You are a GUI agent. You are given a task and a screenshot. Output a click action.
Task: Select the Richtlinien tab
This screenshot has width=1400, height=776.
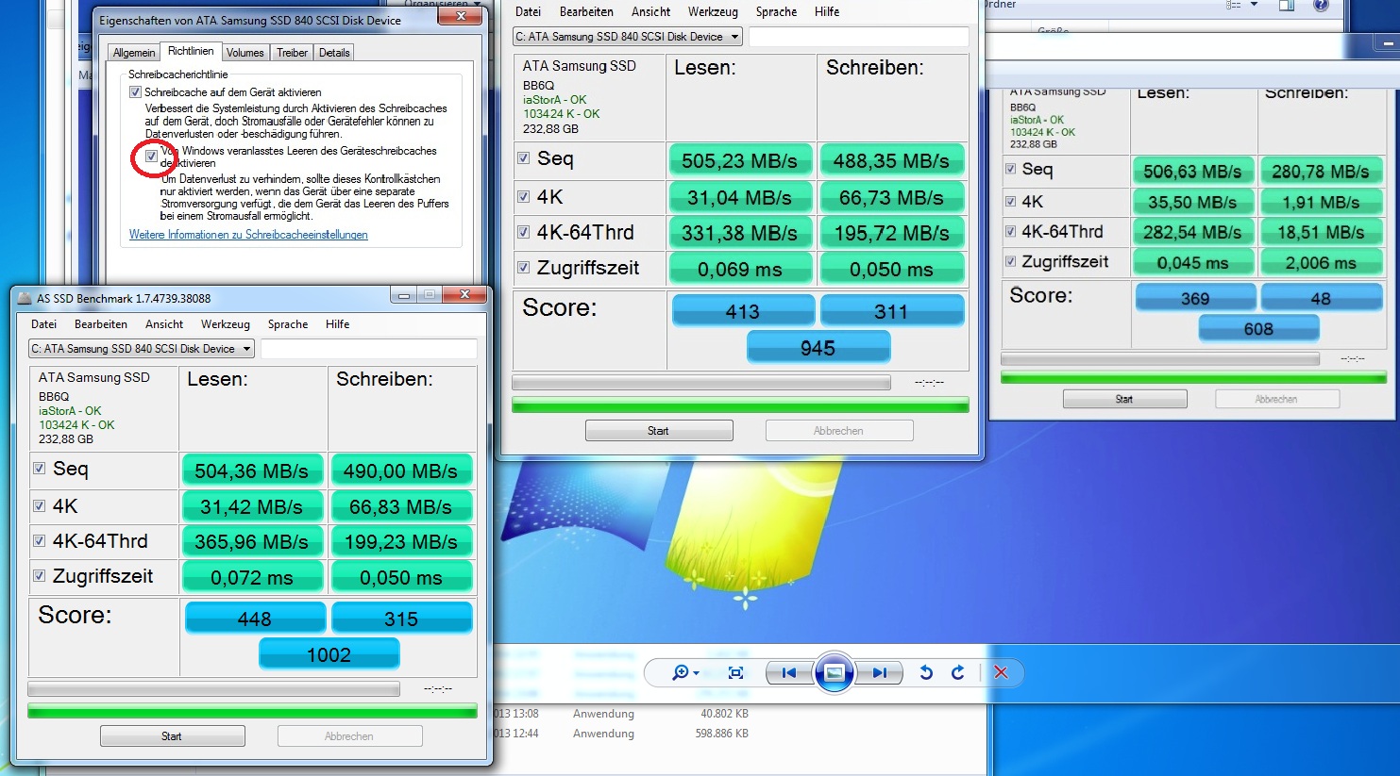click(191, 51)
